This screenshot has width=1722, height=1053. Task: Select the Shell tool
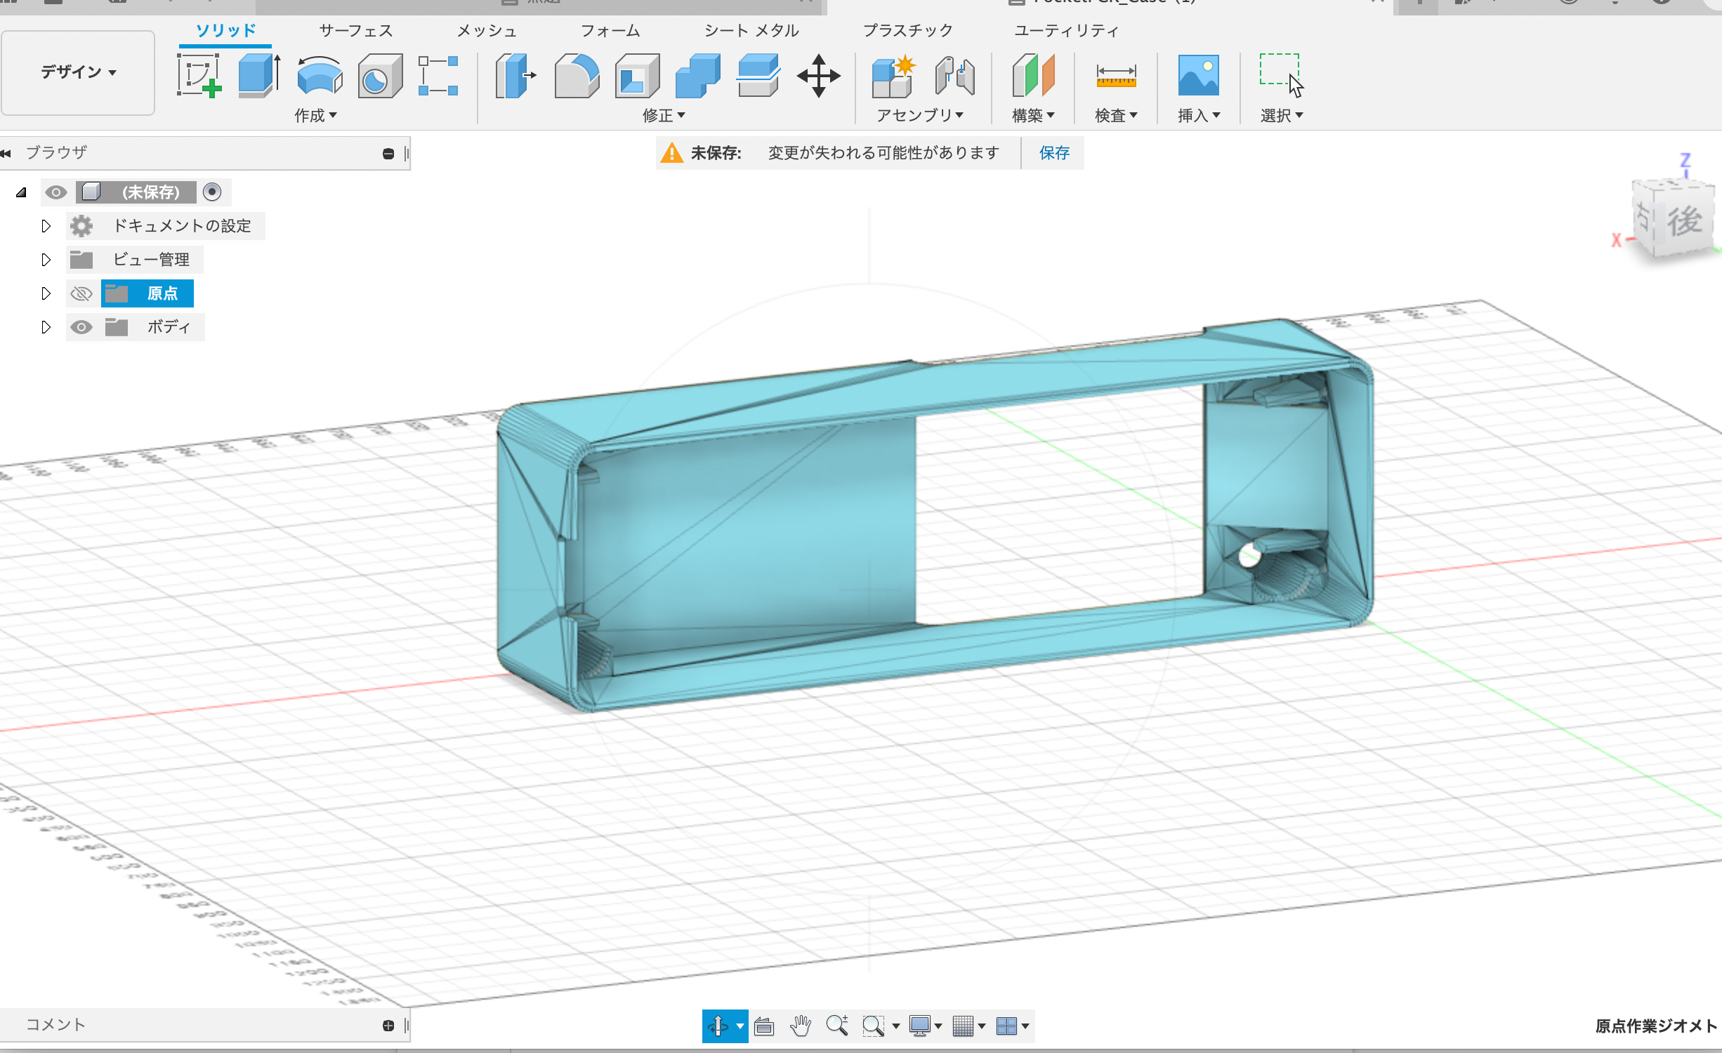(637, 75)
